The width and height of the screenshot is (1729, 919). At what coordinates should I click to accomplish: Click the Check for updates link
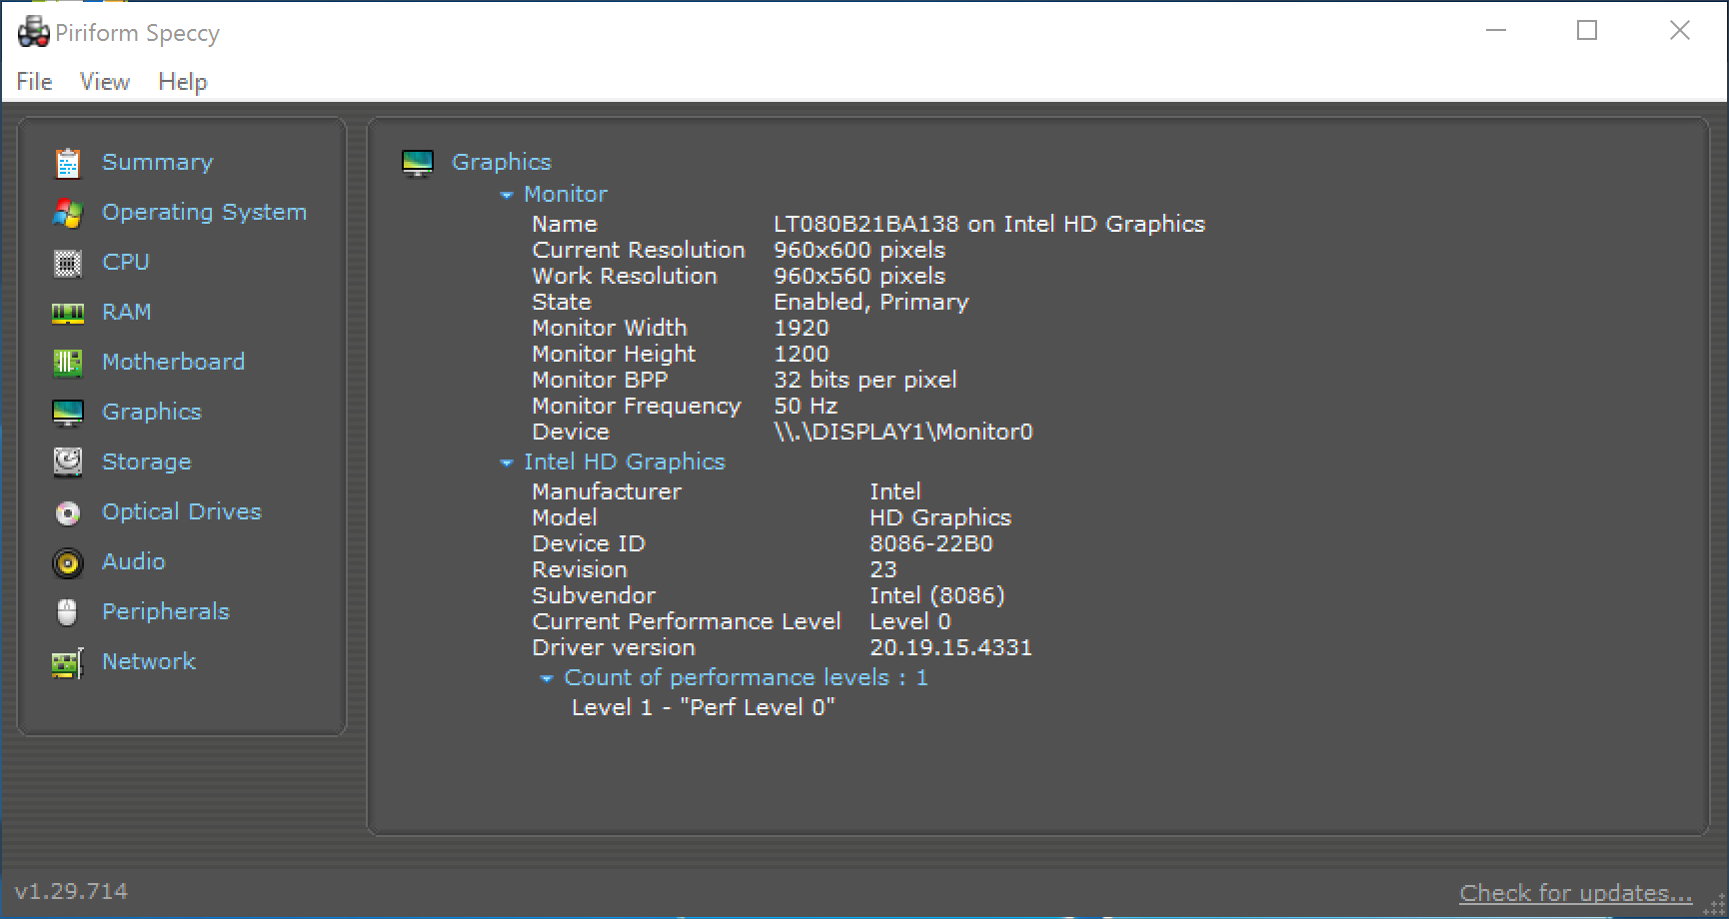[x=1575, y=893]
